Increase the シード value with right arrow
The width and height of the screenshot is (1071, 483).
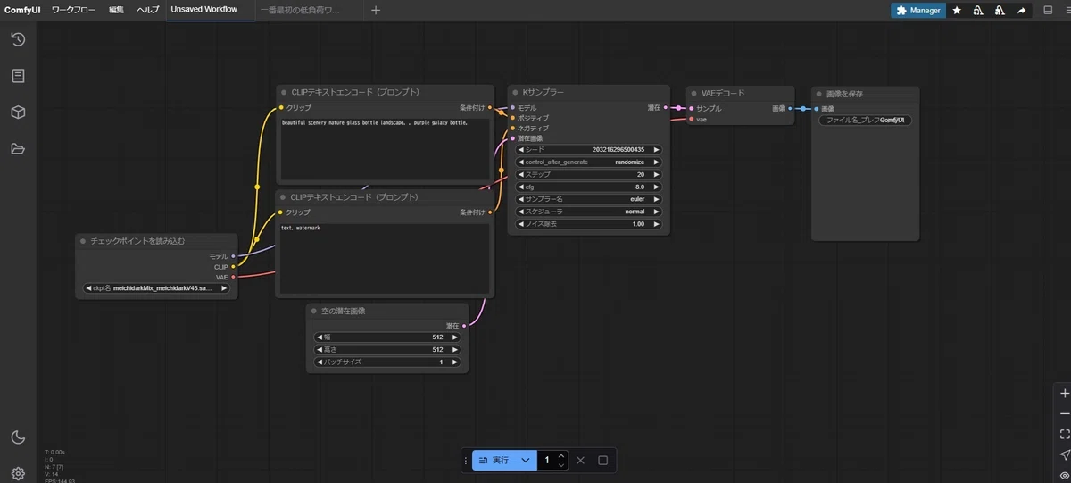click(x=657, y=150)
